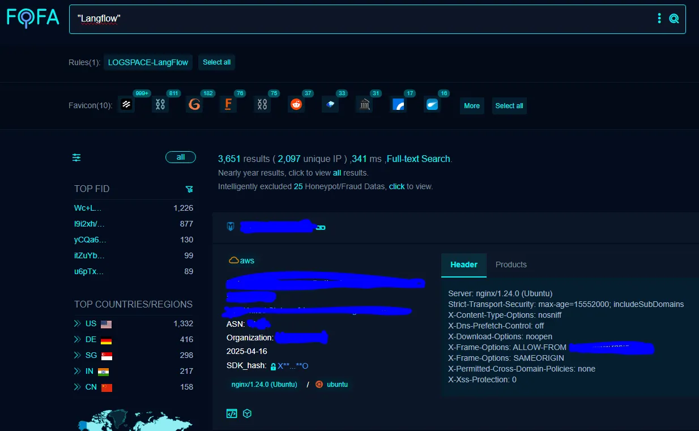
Task: Open the code view icon on result card
Action: point(232,413)
